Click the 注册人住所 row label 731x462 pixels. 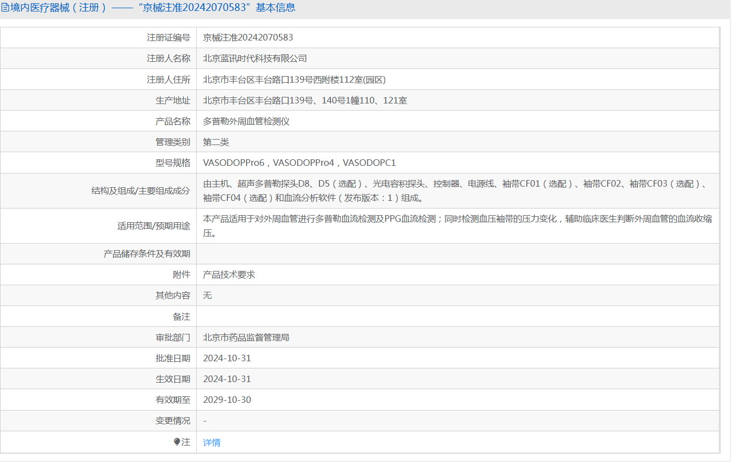(168, 79)
